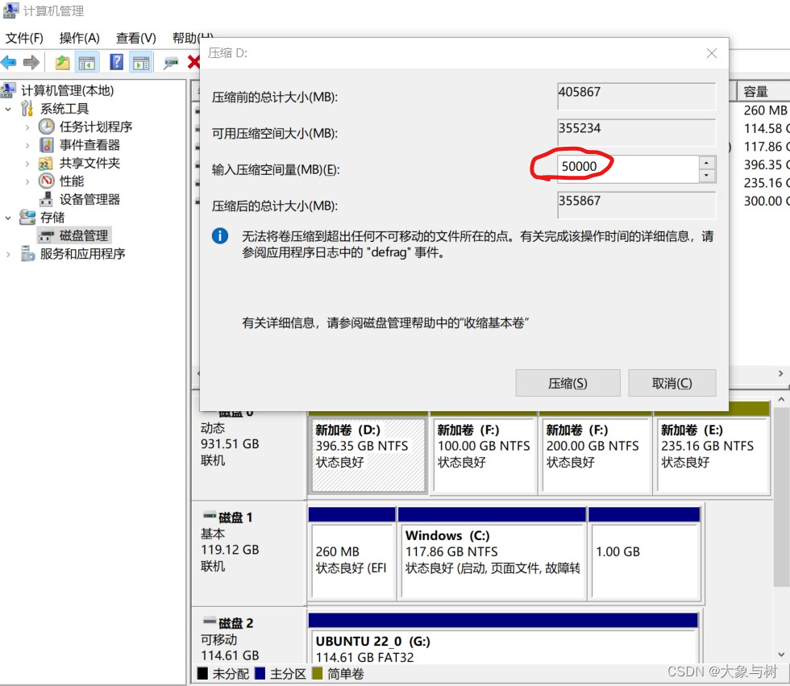This screenshot has width=790, height=686.
Task: Toggle the Show/Hide Console Tree icon
Action: pos(87,62)
